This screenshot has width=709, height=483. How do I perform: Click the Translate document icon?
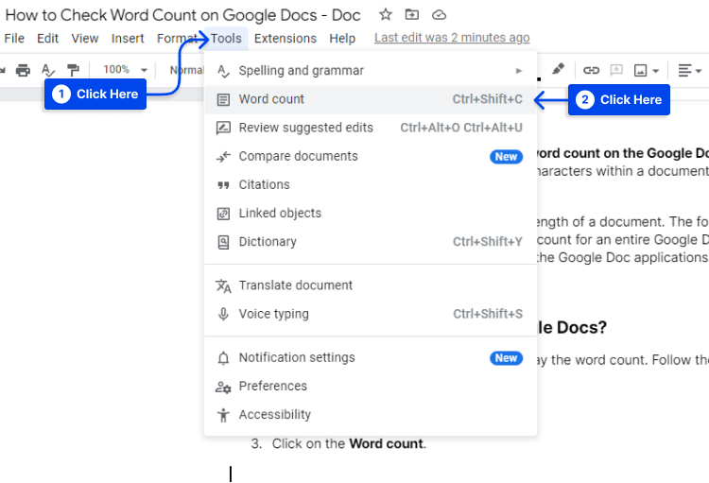pos(223,285)
